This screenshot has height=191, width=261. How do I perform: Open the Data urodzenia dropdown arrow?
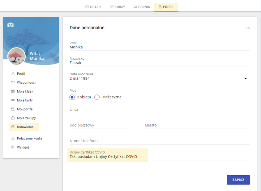(x=246, y=79)
